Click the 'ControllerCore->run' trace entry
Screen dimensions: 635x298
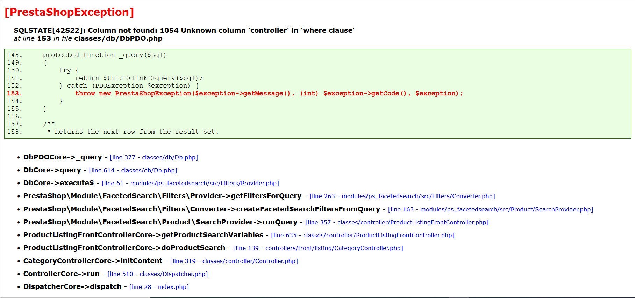[x=61, y=274]
